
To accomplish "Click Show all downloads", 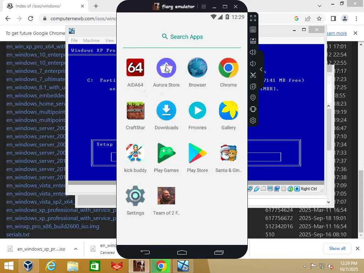I will coord(337,248).
